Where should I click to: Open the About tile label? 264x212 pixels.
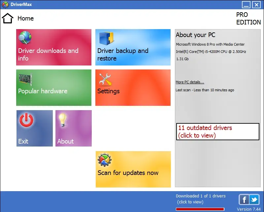coord(65,141)
